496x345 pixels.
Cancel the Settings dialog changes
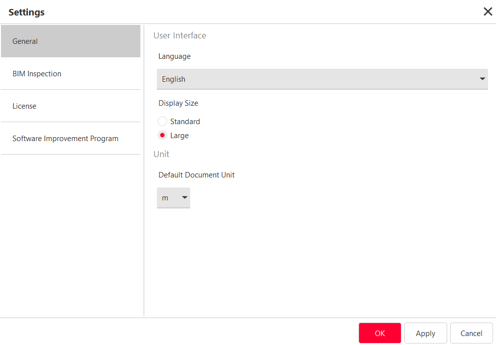(471, 334)
